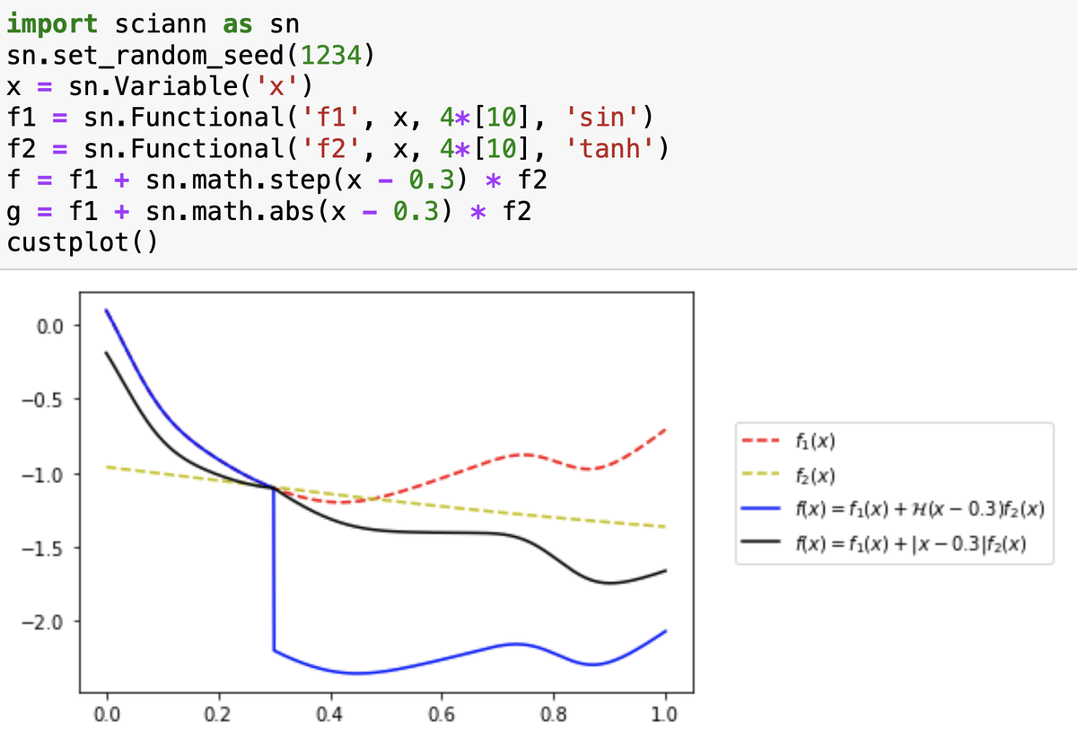
Task: Click the blue solid line sample in legend
Action: click(762, 510)
